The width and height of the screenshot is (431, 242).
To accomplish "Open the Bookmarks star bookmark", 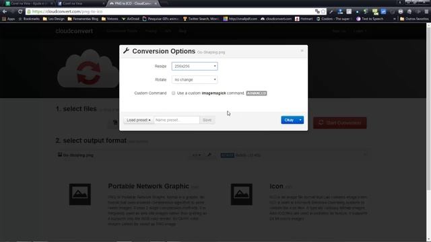I will (x=29, y=19).
